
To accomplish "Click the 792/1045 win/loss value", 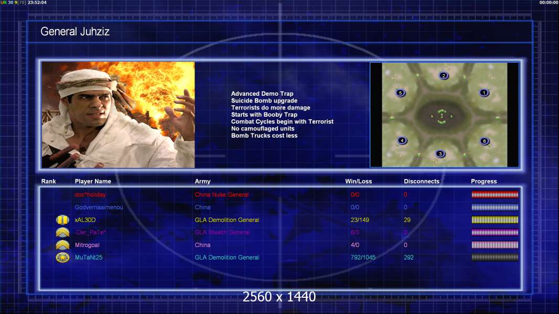I will click(363, 257).
